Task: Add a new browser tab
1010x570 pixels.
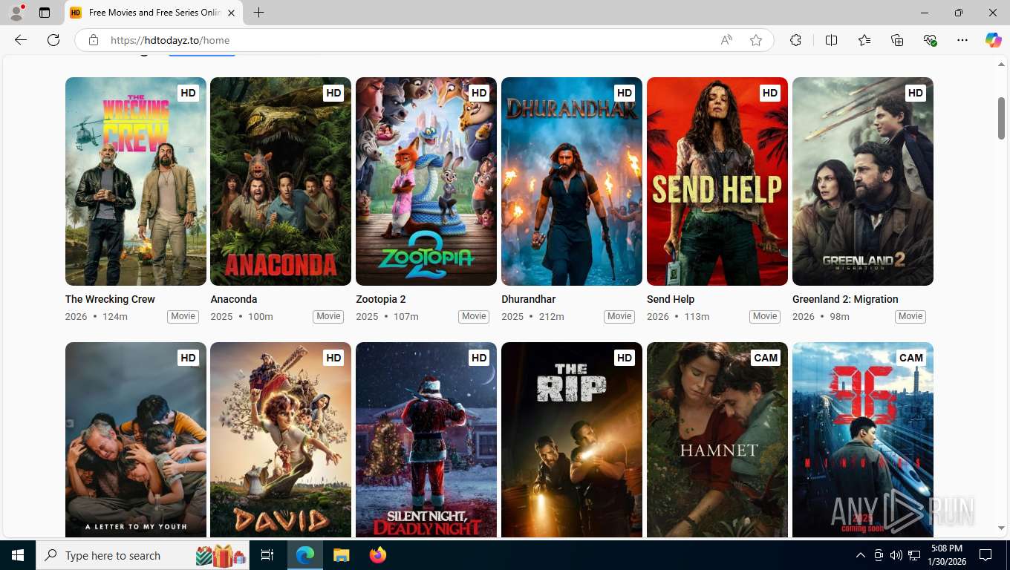Action: 258,13
